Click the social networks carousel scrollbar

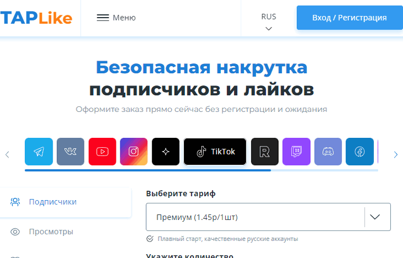tap(201, 170)
